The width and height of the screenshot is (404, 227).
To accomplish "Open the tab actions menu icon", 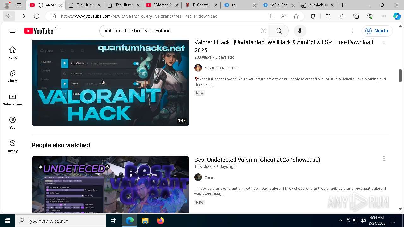I will coord(19,5).
